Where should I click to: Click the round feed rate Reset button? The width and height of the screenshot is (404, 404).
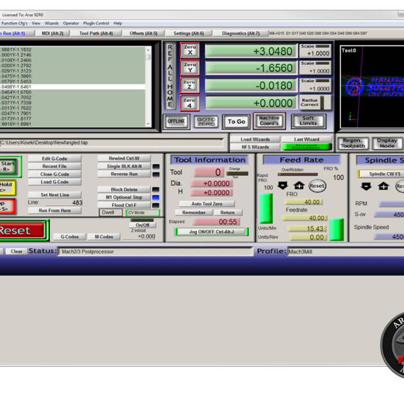pyautogui.click(x=317, y=186)
